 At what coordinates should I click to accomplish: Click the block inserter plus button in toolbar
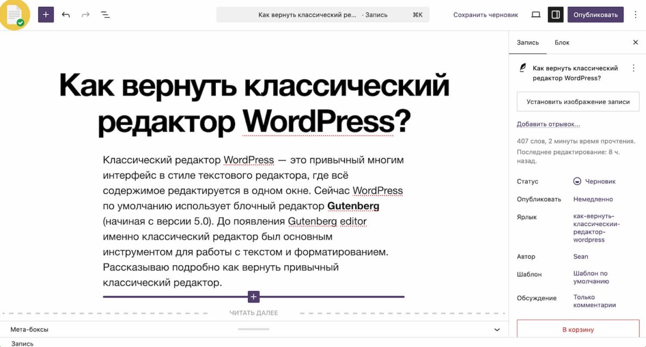point(46,15)
